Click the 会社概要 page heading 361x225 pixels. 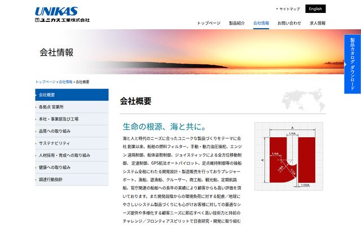pyautogui.click(x=135, y=101)
